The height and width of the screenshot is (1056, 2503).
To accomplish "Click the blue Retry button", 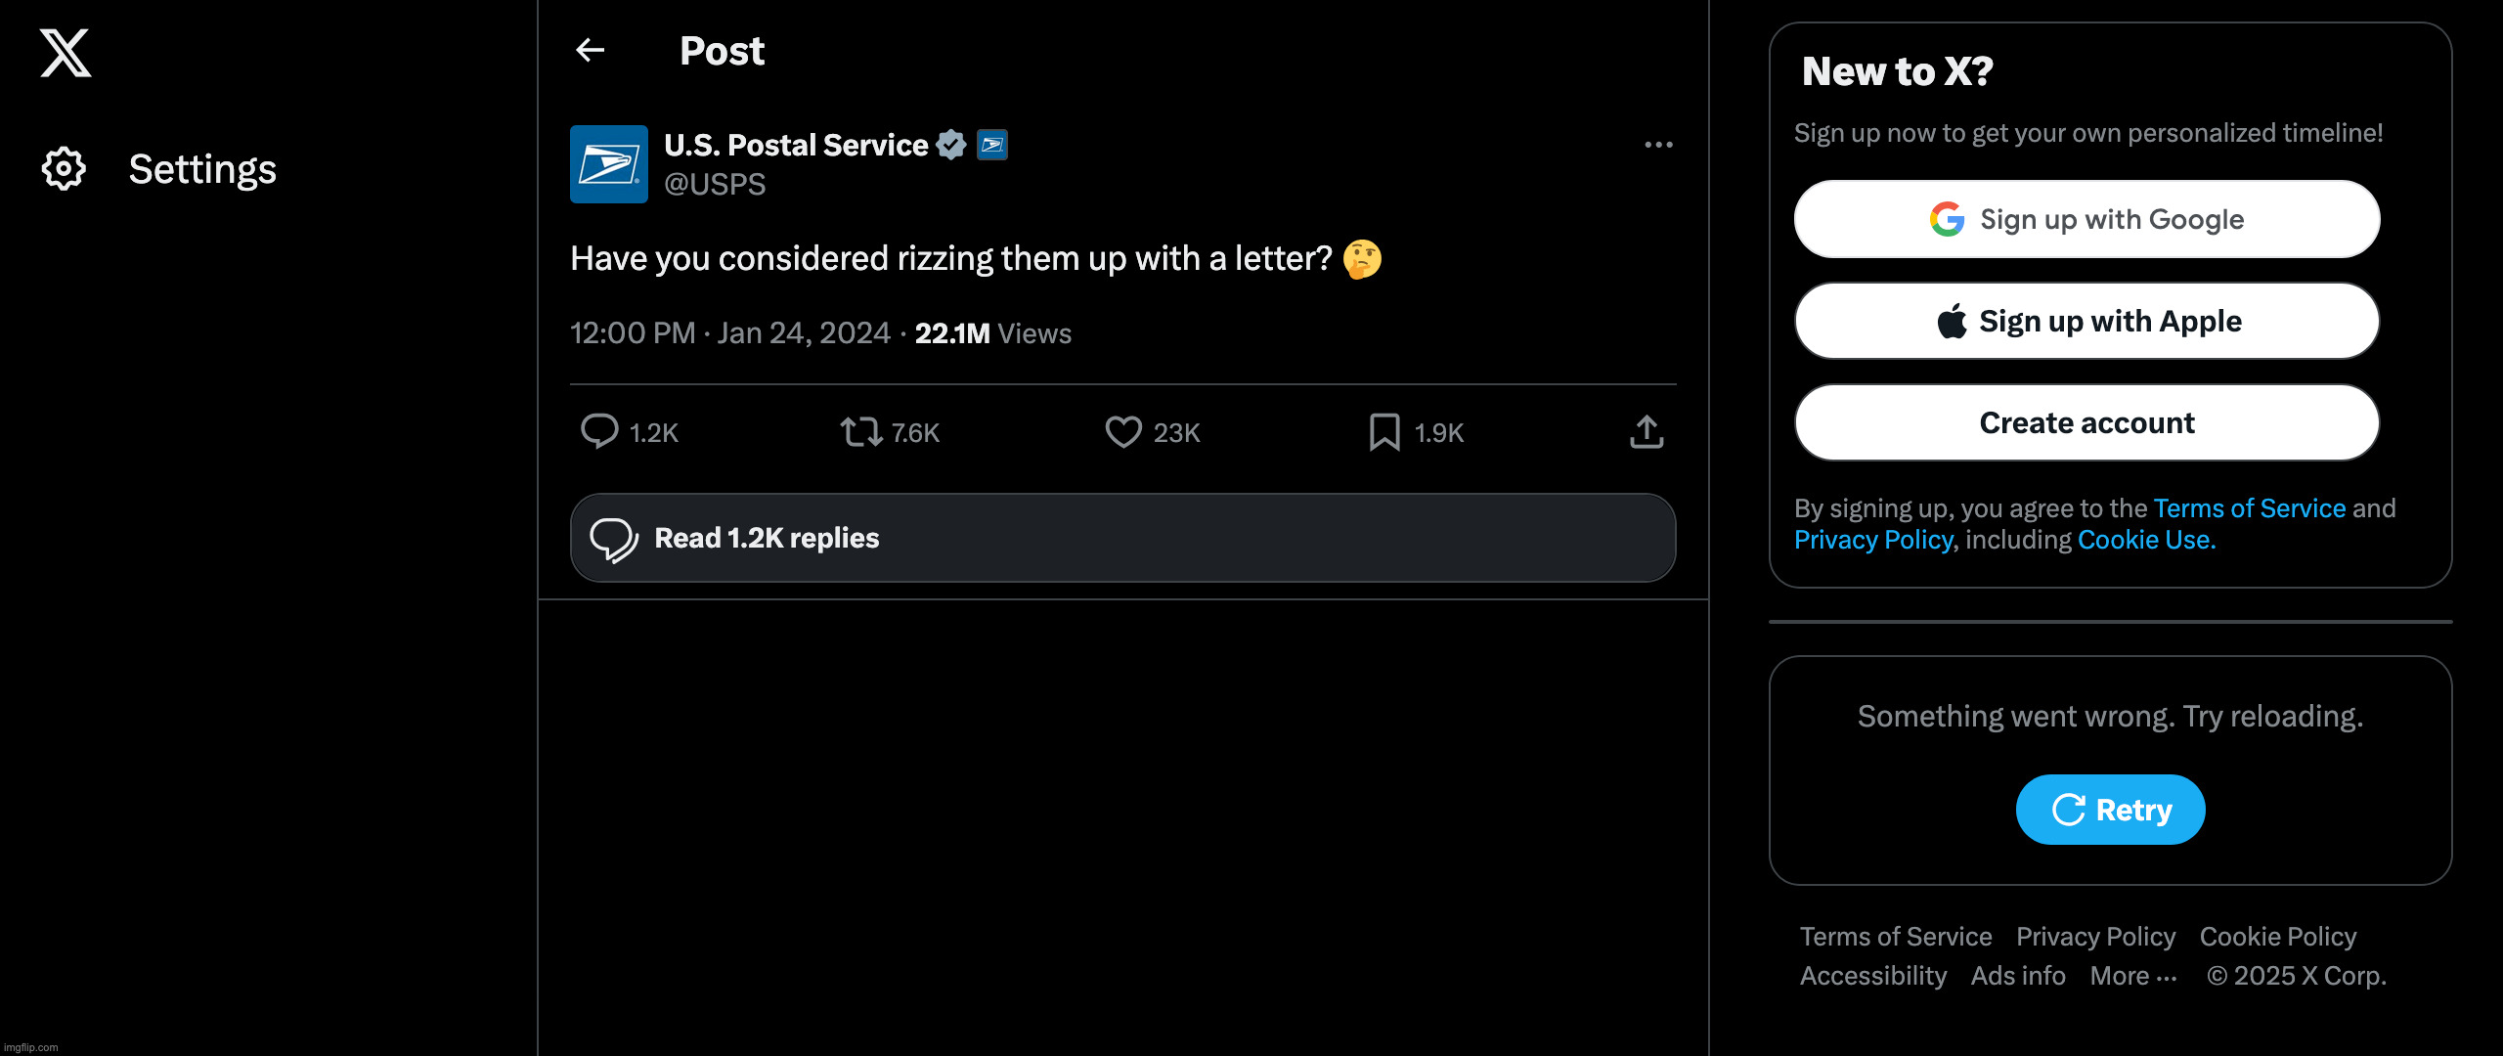I will 2110,810.
